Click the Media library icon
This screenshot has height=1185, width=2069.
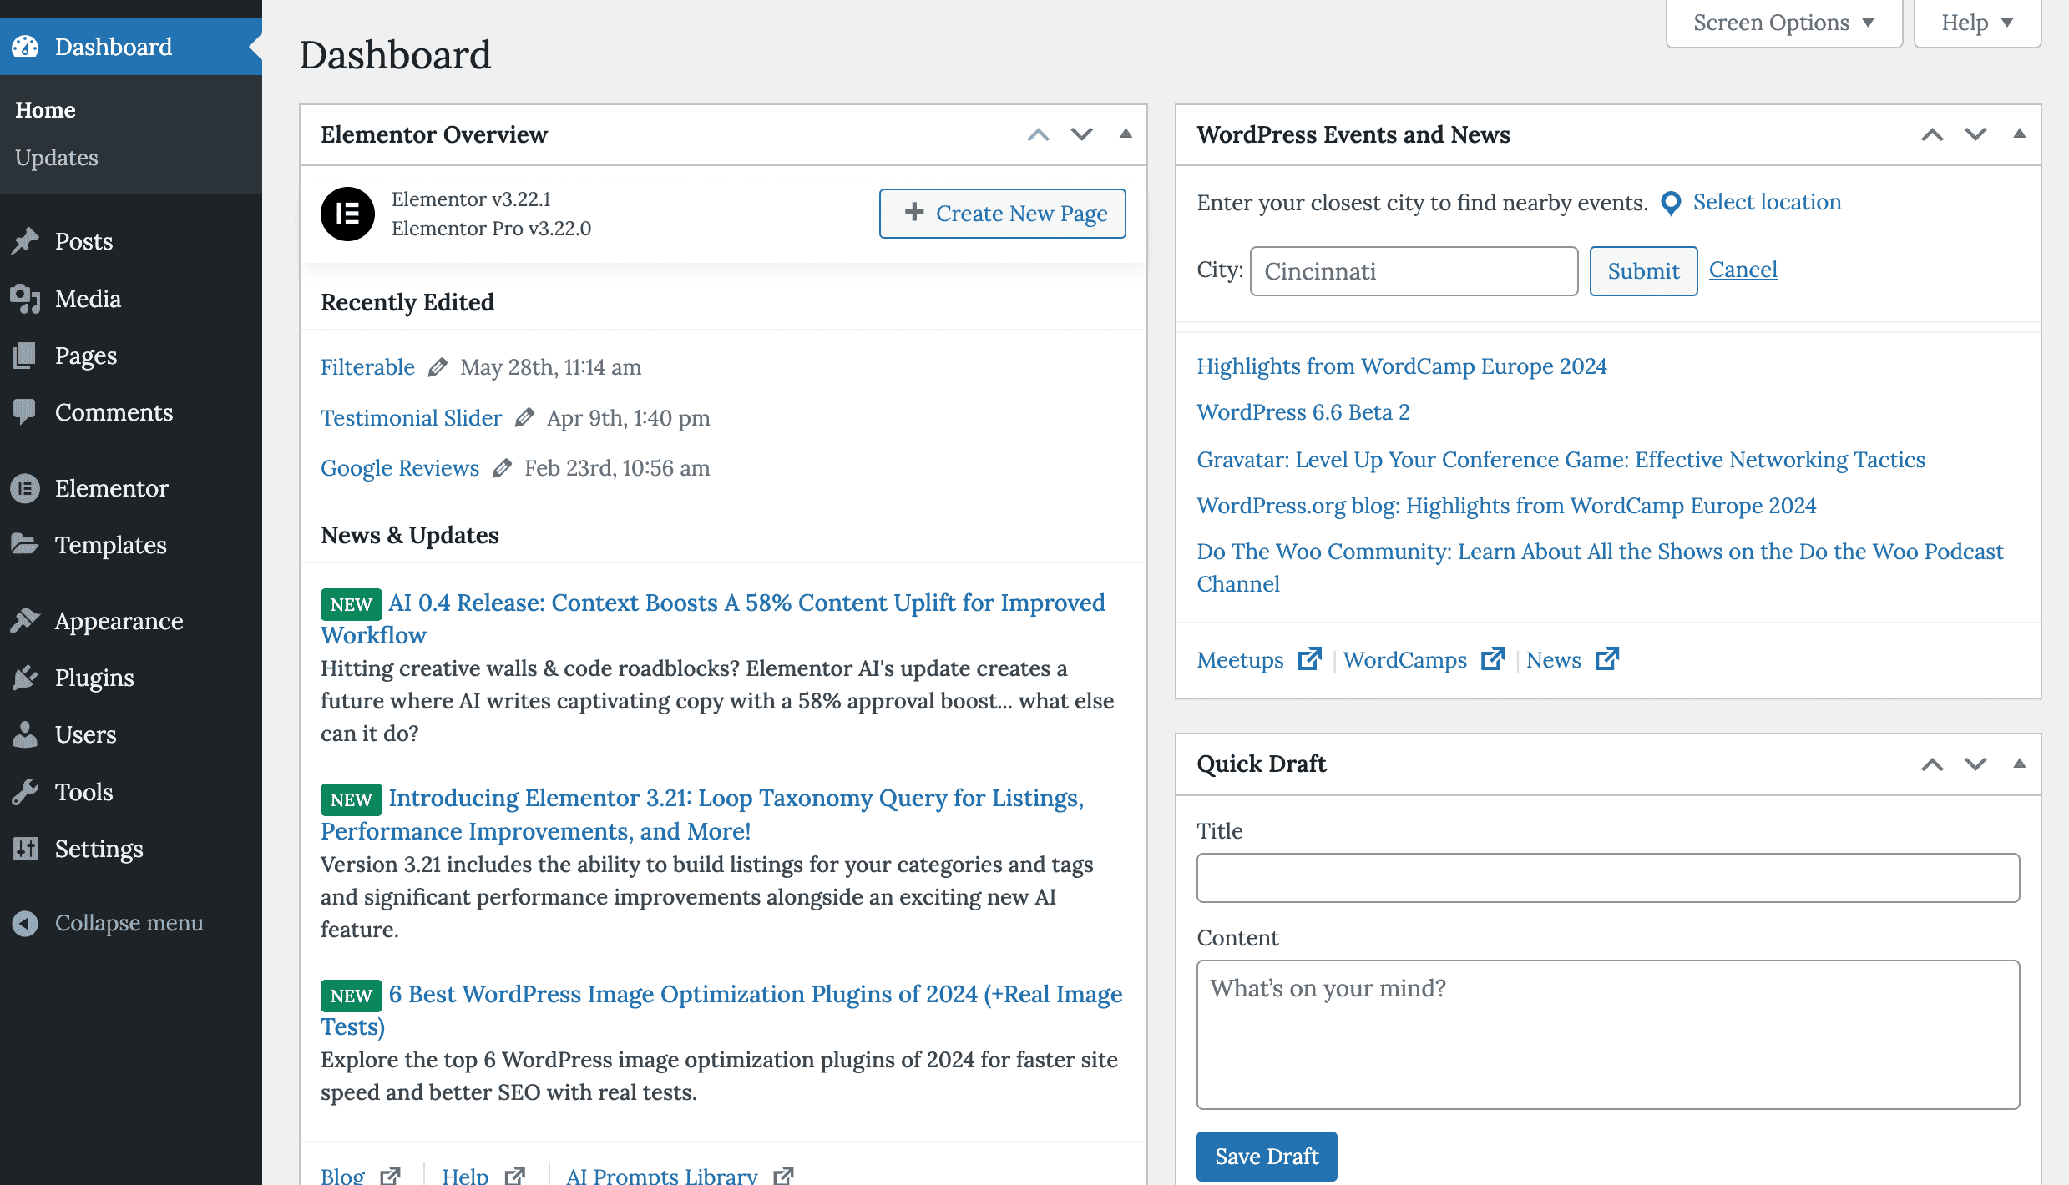click(x=25, y=299)
